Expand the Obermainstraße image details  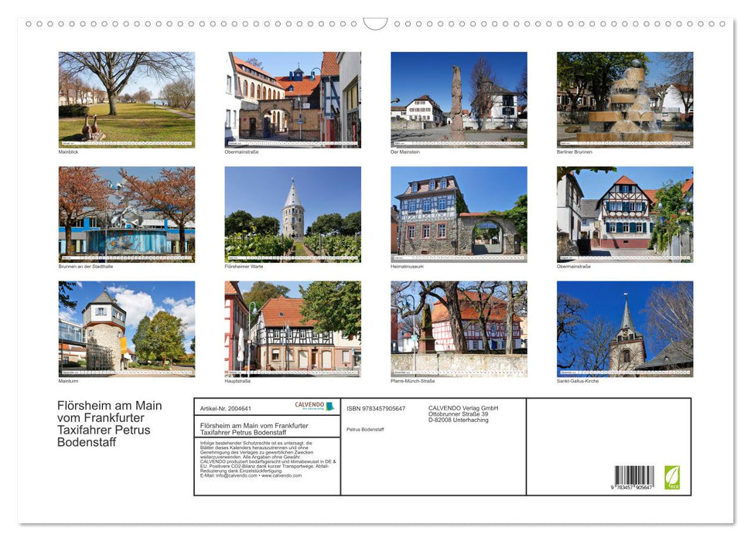292,99
